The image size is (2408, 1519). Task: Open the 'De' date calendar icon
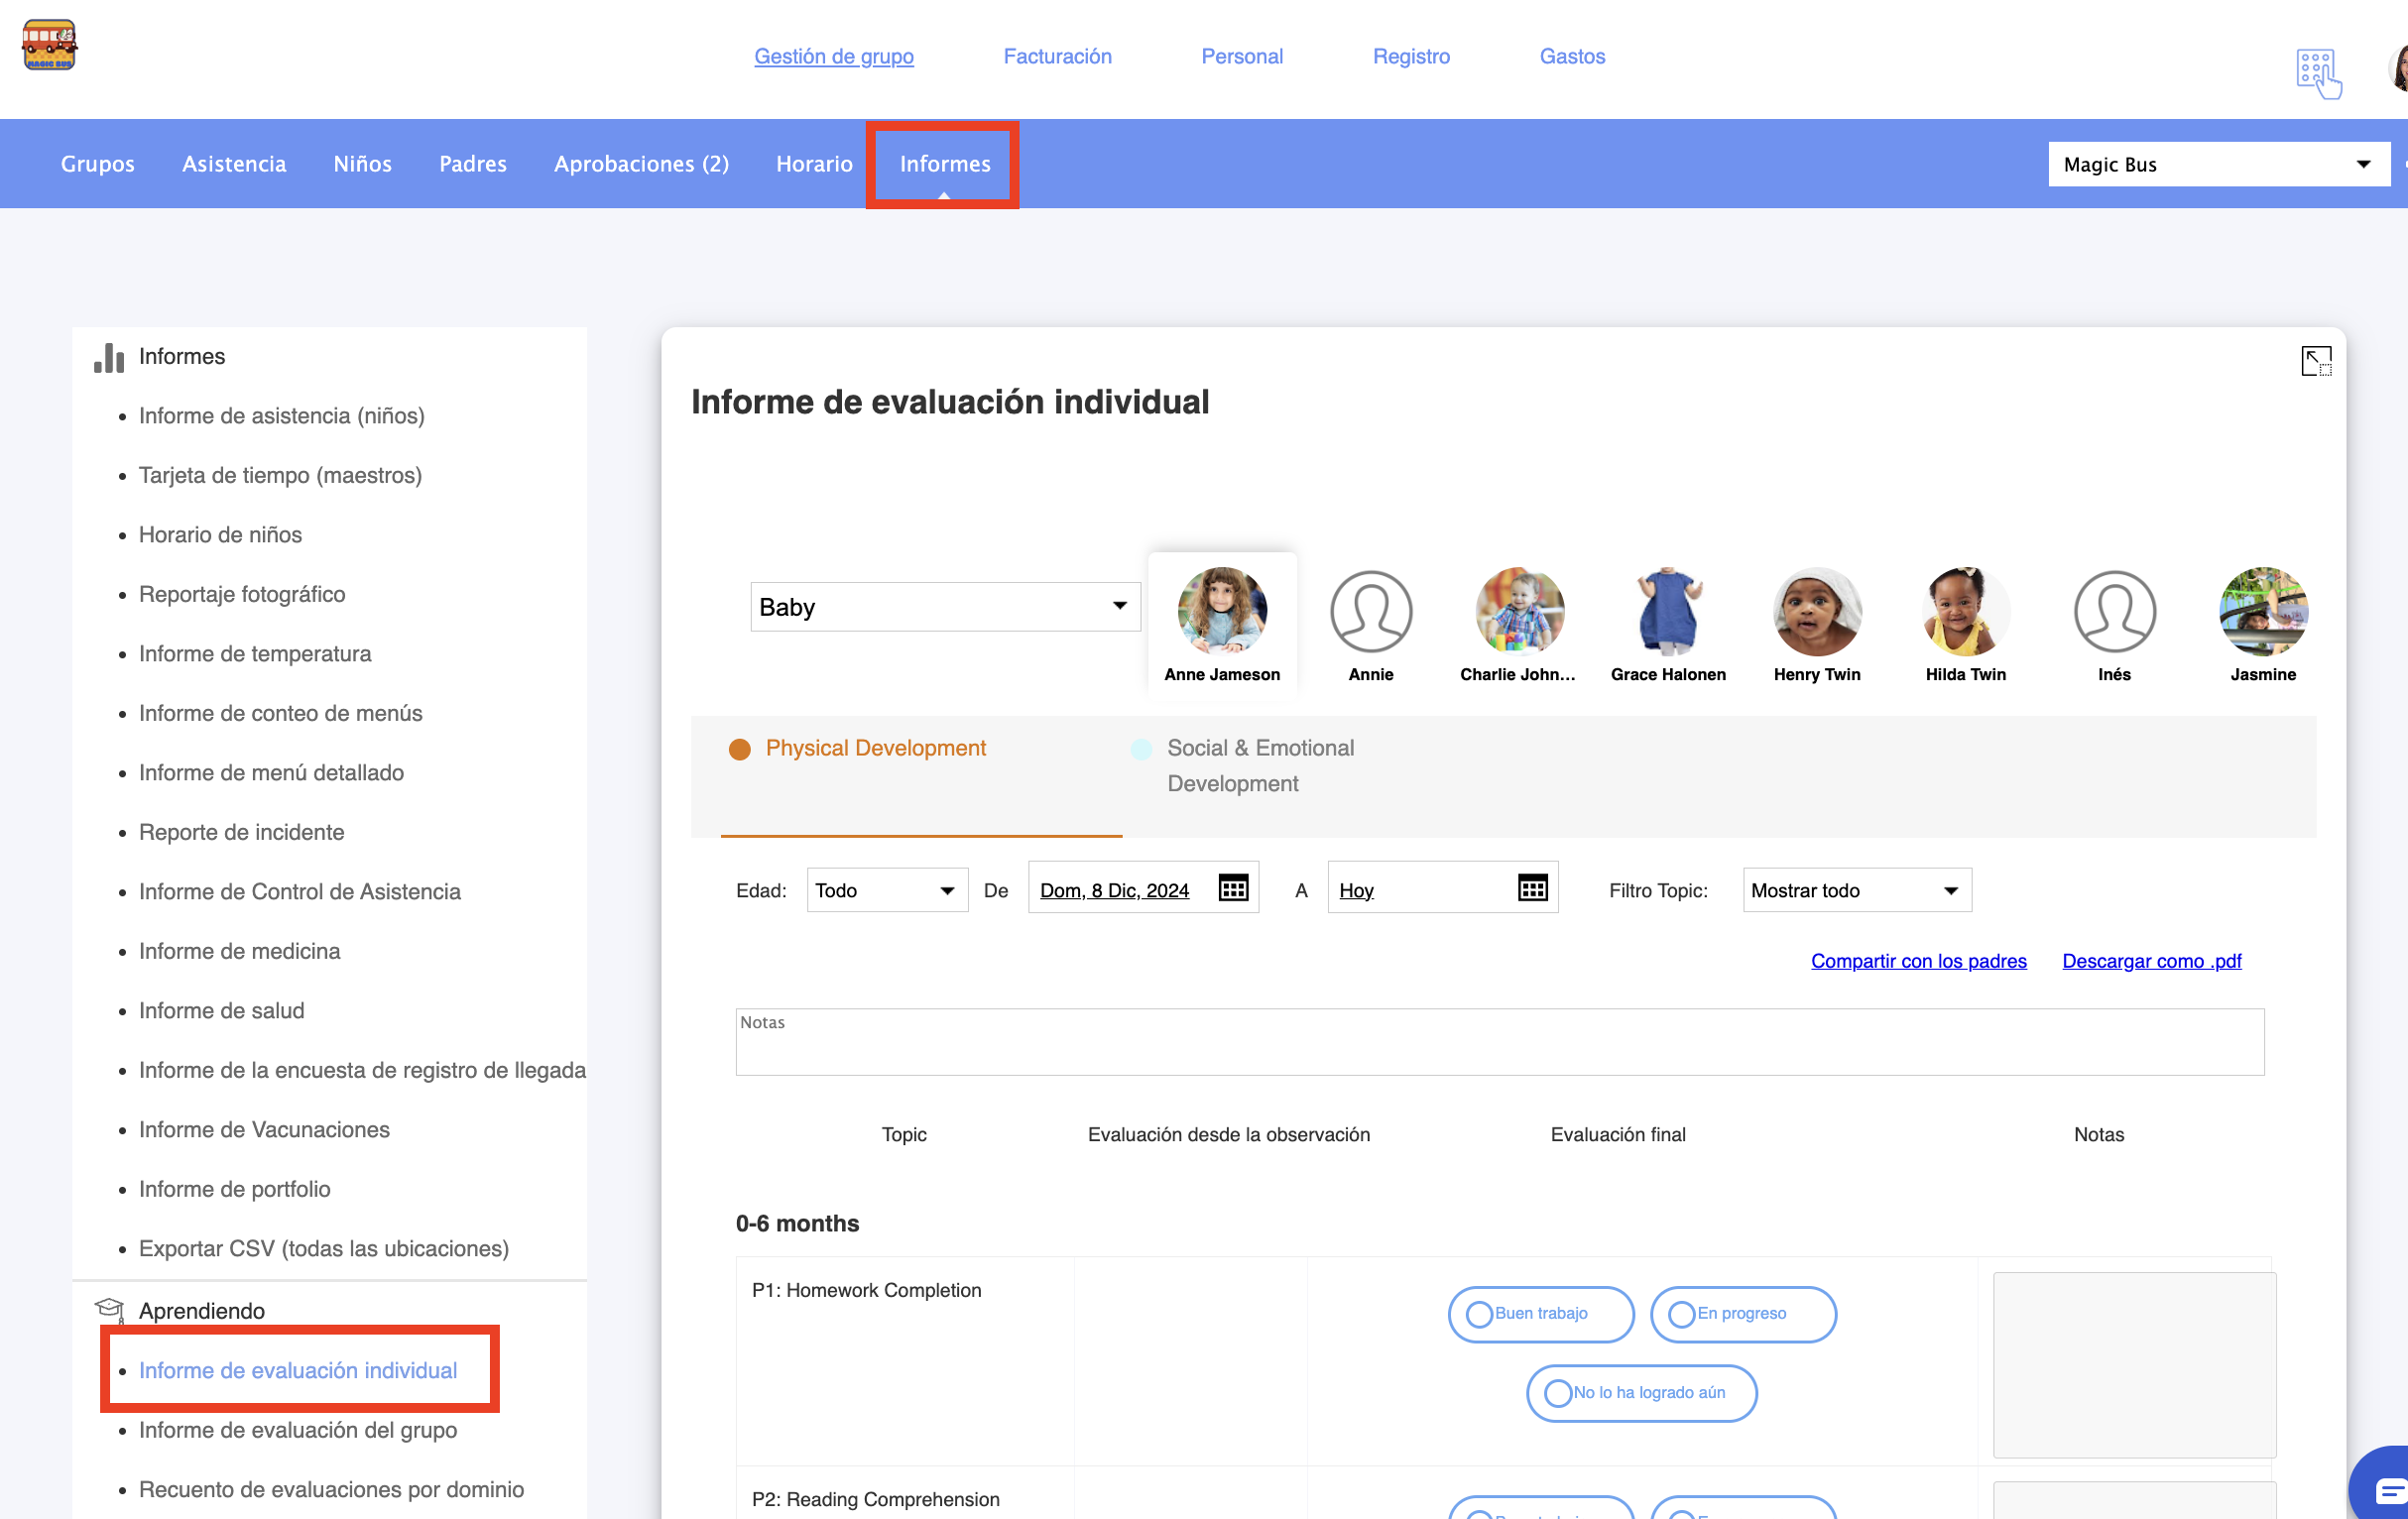pyautogui.click(x=1233, y=888)
